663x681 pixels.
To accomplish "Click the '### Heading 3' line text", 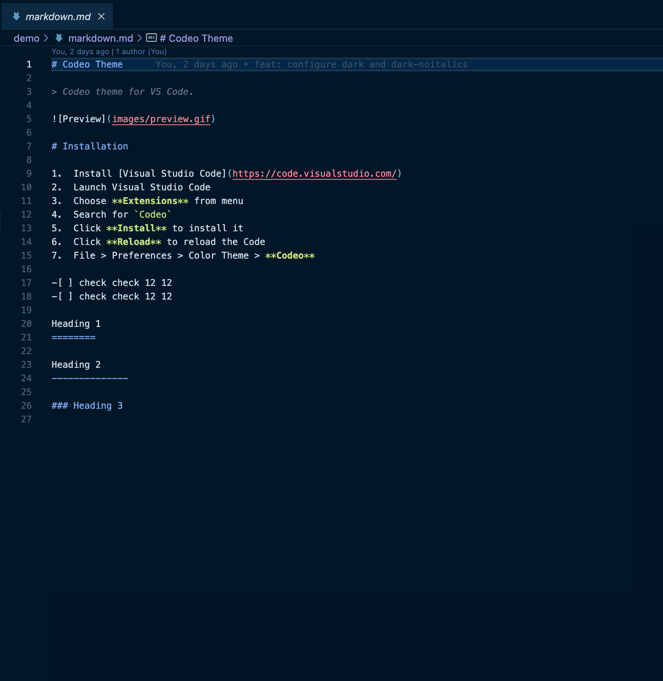I will 87,406.
